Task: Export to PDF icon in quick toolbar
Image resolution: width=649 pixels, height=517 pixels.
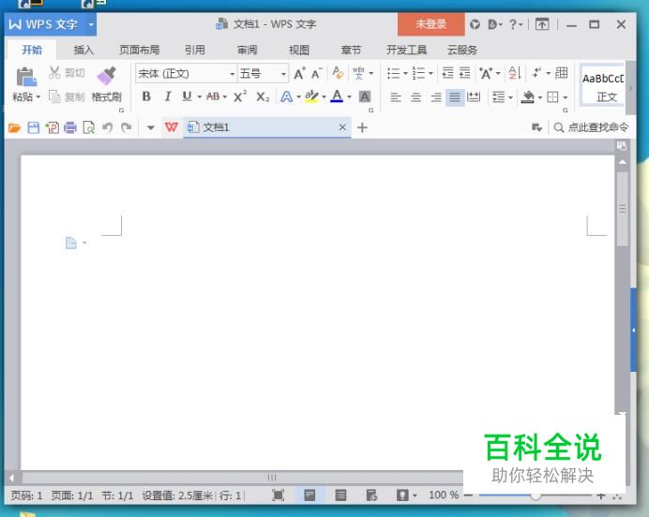Action: tap(53, 127)
